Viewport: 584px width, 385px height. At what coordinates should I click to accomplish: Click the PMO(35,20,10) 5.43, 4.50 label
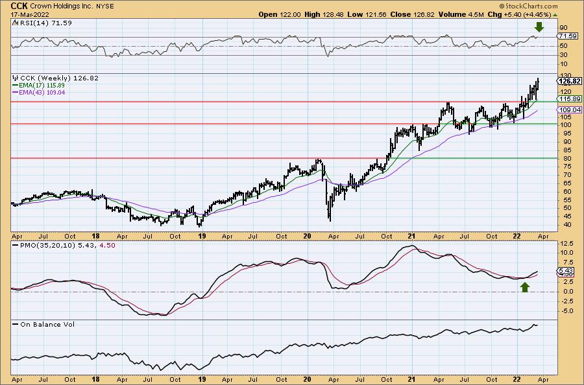coord(67,246)
